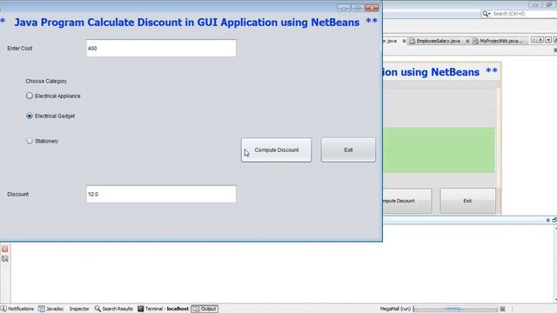Click the MegaMall running progress bar

[455, 309]
